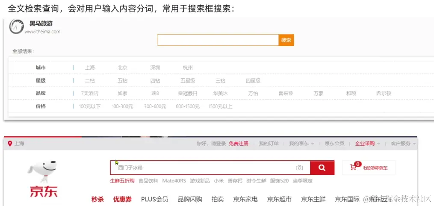The width and height of the screenshot is (434, 206).
Task: Filter by brand 万豪
Action: (x=318, y=94)
